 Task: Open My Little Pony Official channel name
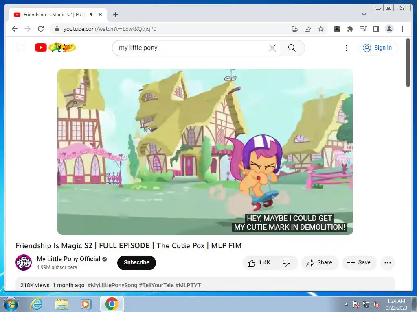pos(68,259)
